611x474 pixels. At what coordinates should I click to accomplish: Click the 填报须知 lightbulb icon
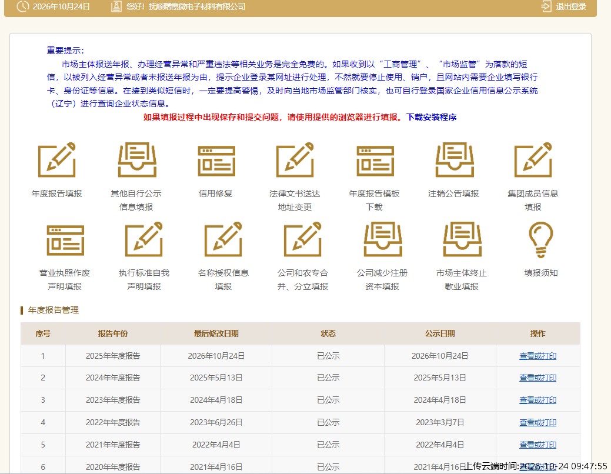coord(541,239)
